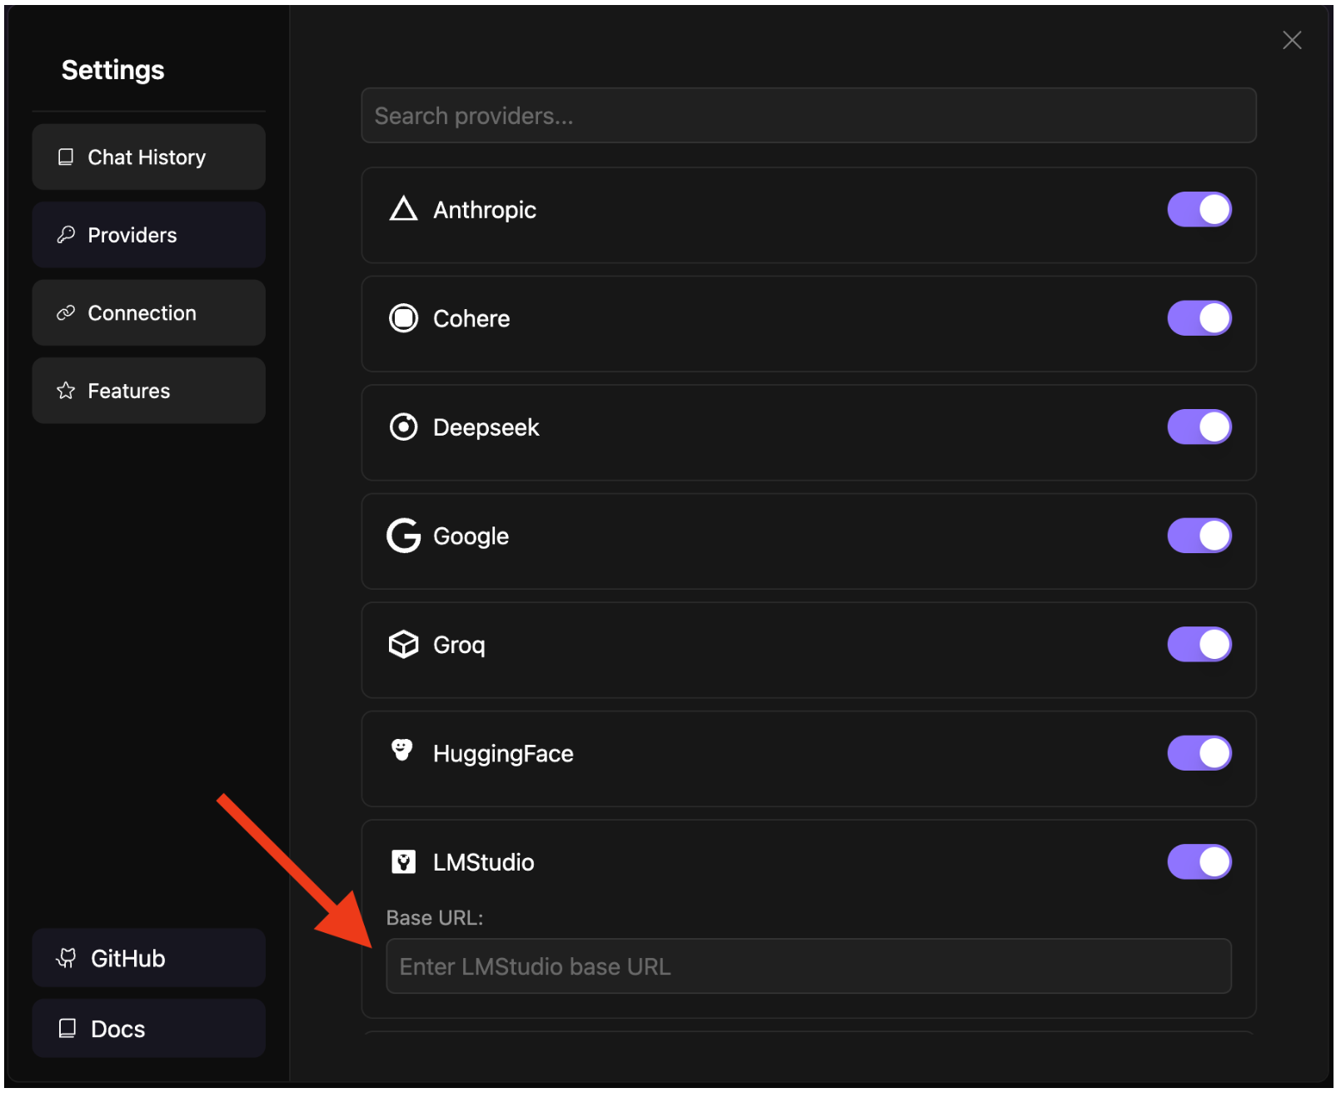Disable the LMStudio toggle switch
This screenshot has width=1341, height=1093.
pos(1199,862)
